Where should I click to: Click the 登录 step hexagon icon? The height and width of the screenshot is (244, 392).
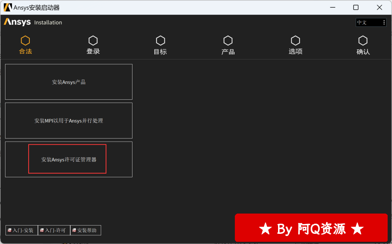click(93, 41)
